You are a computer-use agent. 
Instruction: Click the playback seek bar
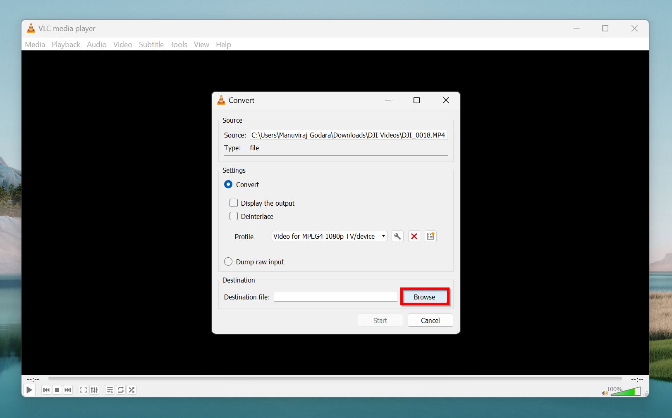(x=335, y=378)
